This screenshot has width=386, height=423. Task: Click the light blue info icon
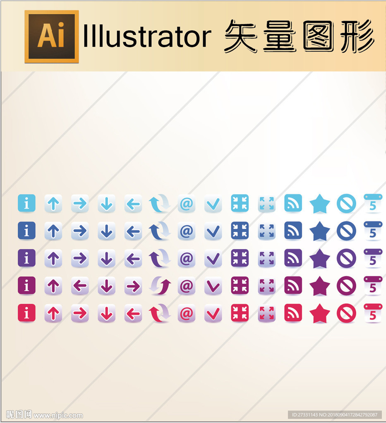(26, 203)
